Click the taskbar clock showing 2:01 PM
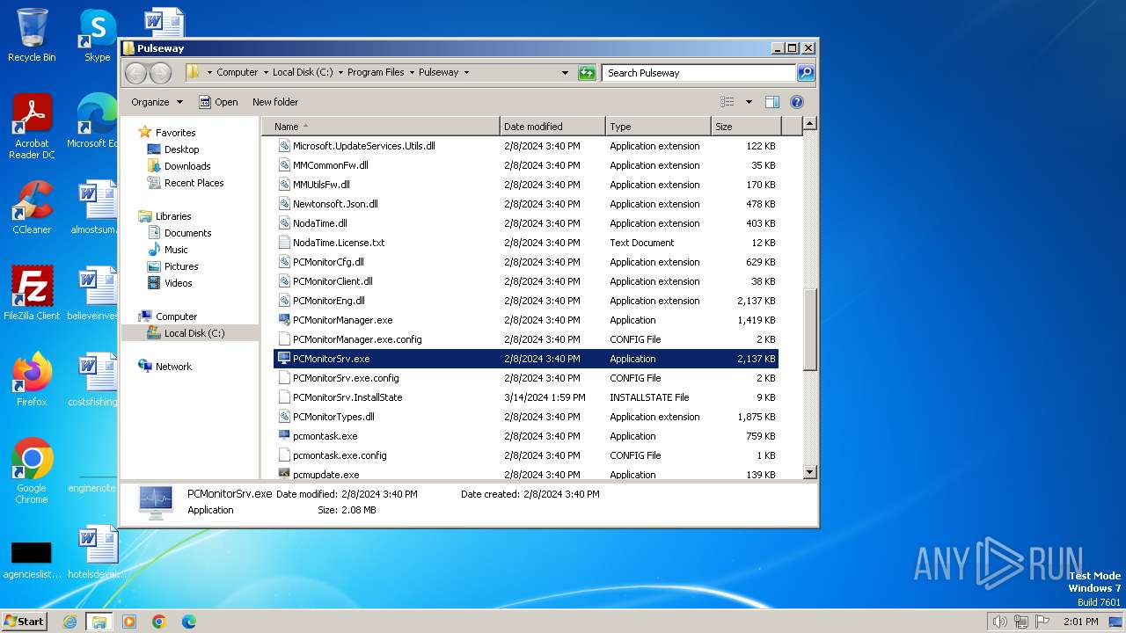The width and height of the screenshot is (1126, 633). (x=1080, y=622)
